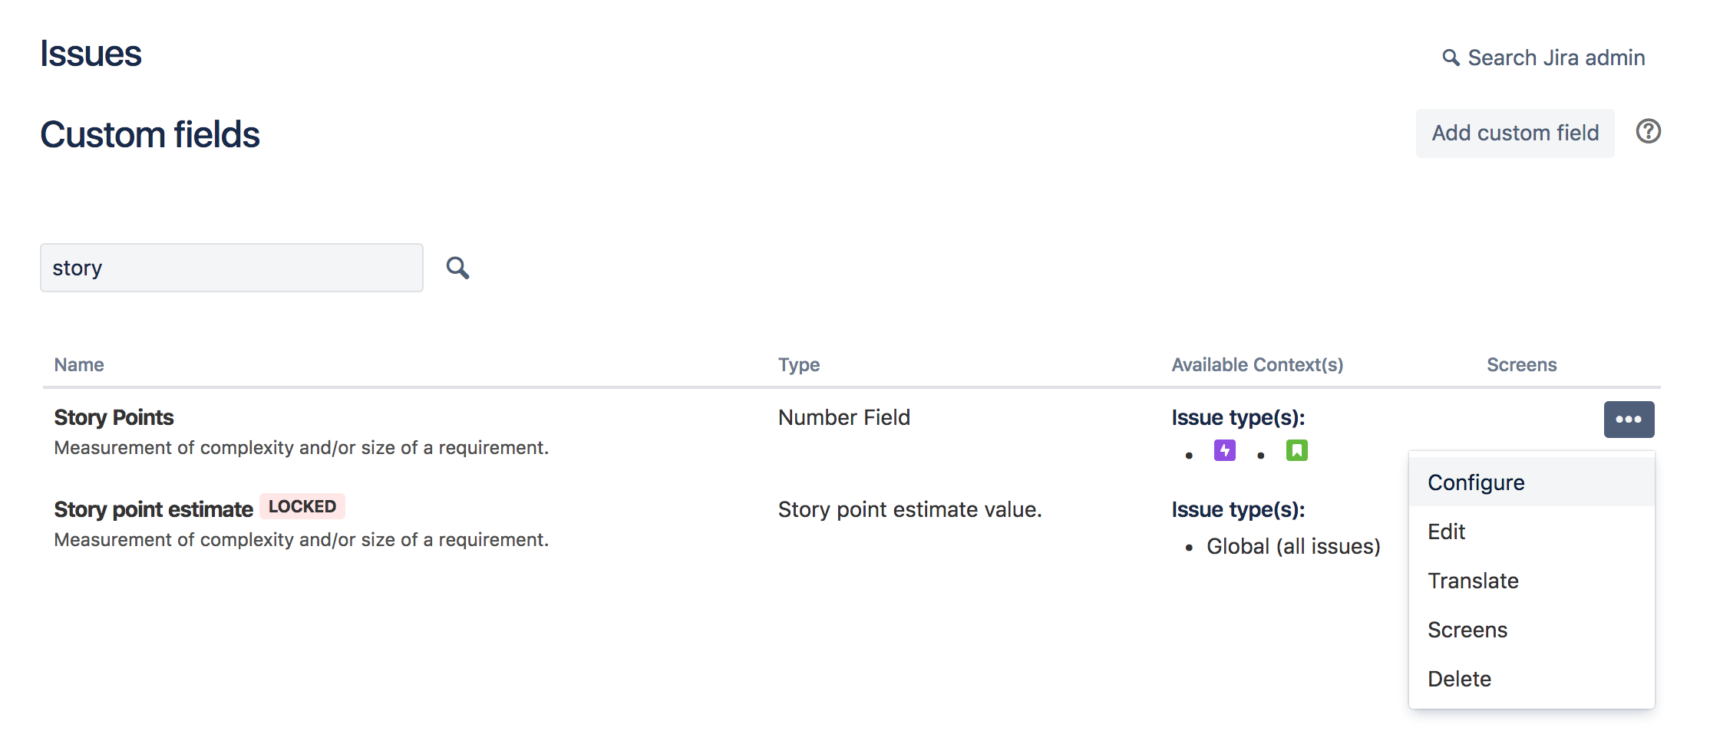Open the Configure option in the actions menu

coord(1476,482)
